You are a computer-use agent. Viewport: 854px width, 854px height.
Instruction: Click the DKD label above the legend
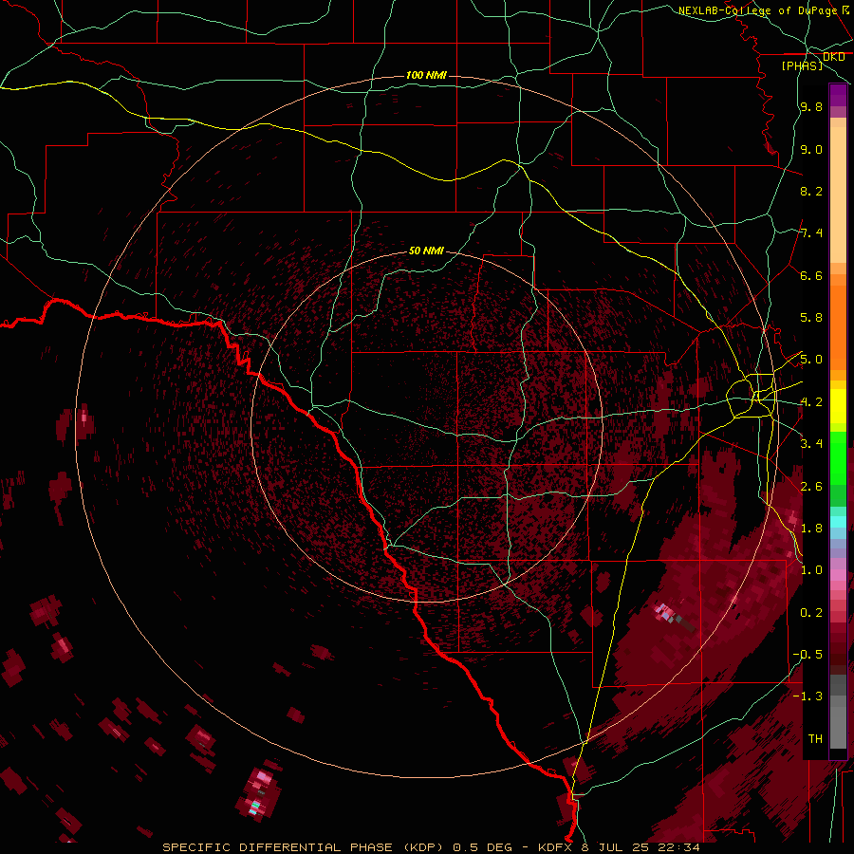coord(834,56)
